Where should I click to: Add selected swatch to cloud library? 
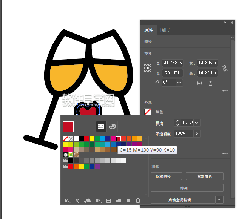coord(87,201)
